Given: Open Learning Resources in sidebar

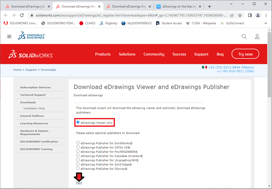Looking at the screenshot, I should [x=34, y=123].
